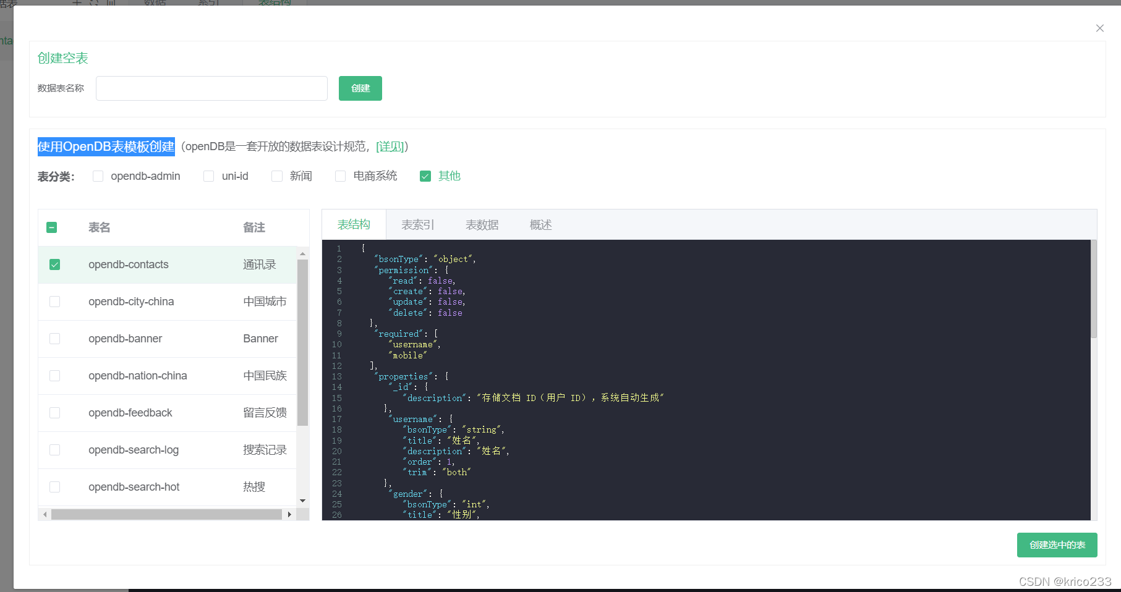Click the table list scroll-down arrow
Screen dimensions: 1121x592
302,501
